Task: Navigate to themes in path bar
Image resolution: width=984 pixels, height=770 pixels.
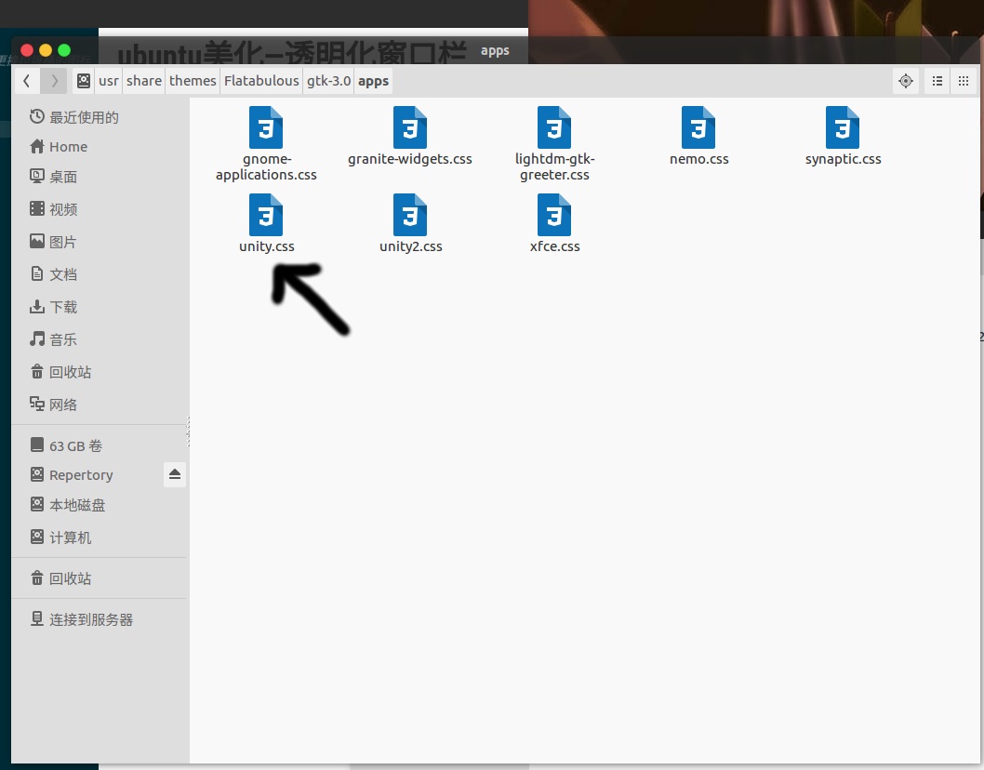Action: pos(193,81)
